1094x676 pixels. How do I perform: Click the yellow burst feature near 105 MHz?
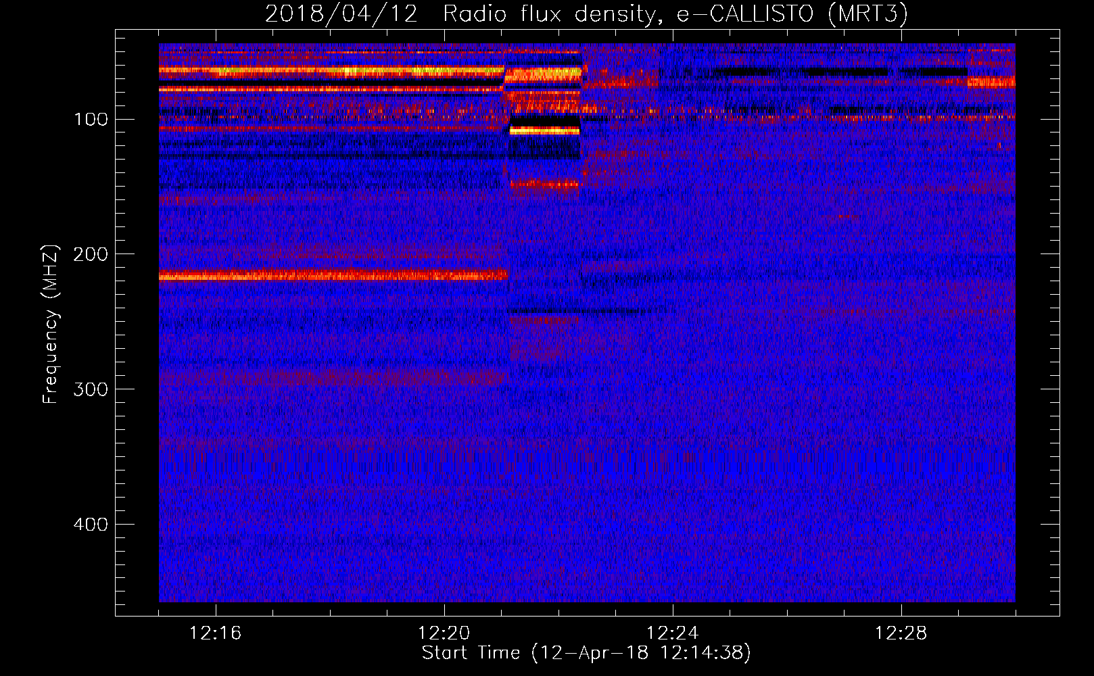click(x=544, y=130)
